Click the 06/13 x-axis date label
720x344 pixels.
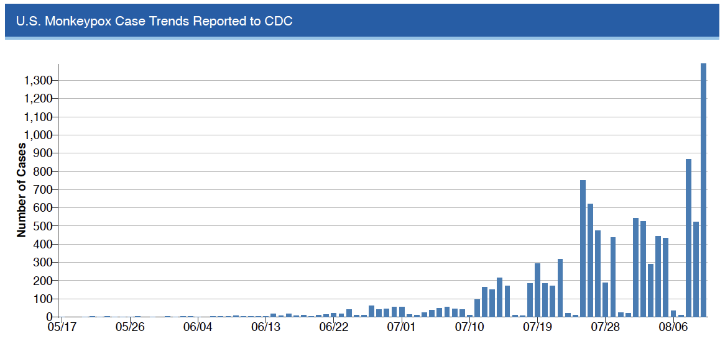tap(266, 327)
